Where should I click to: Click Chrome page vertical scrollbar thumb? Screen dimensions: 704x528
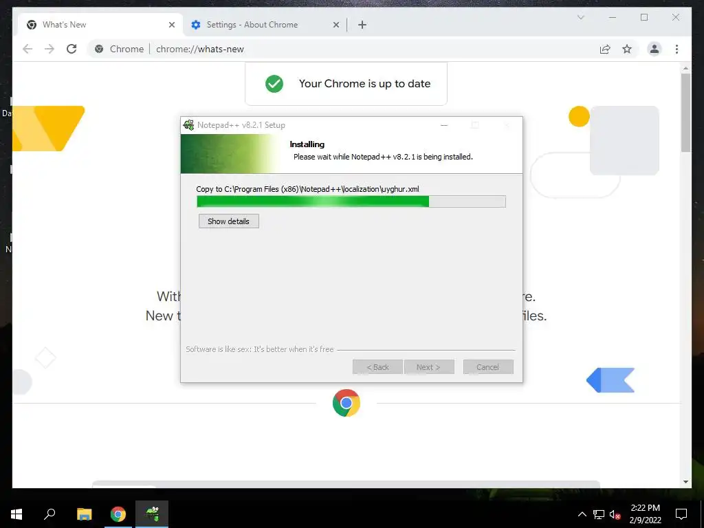click(x=685, y=113)
